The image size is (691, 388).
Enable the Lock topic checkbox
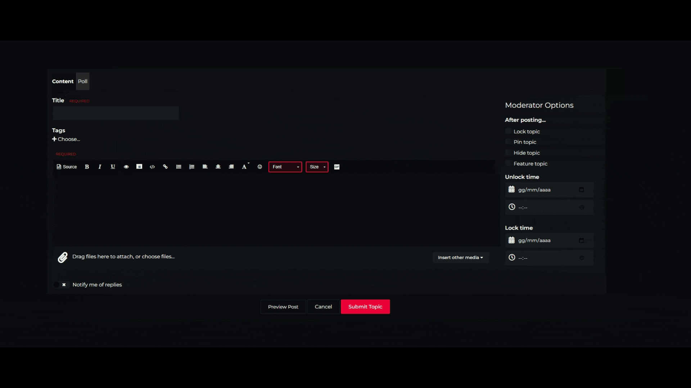click(x=508, y=131)
